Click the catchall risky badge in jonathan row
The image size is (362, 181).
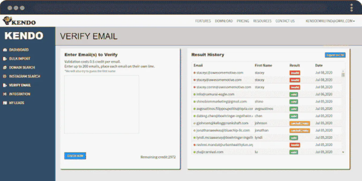pos(300,130)
